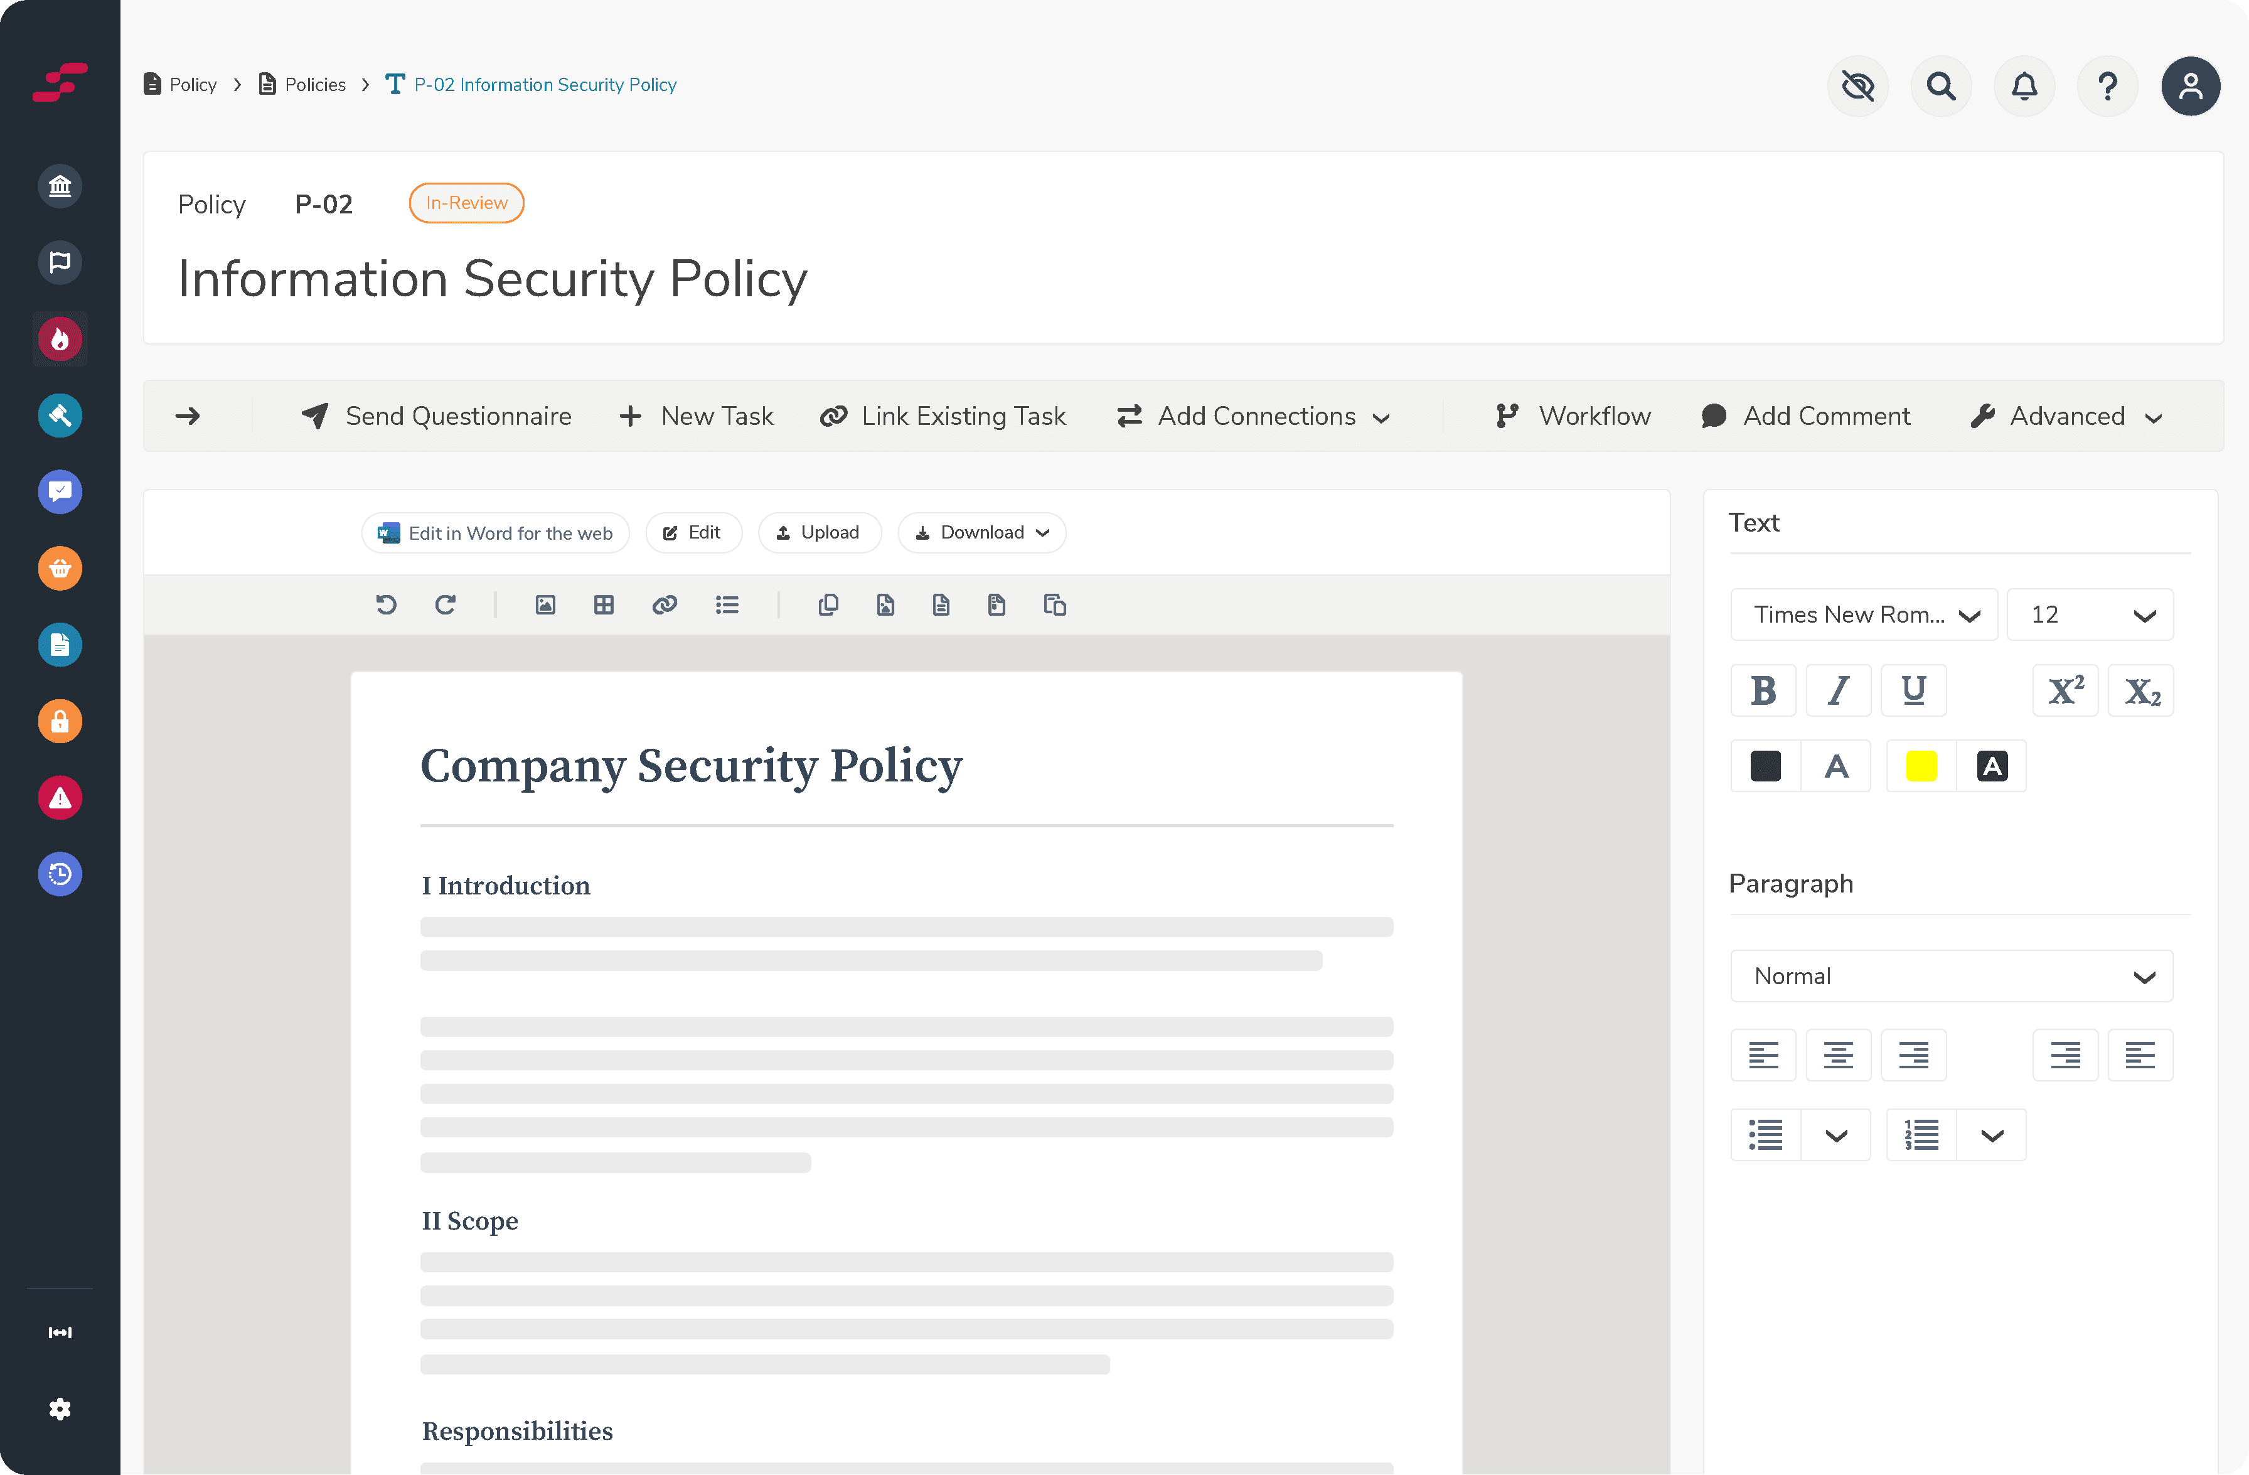Open the flame icon in sidebar
The image size is (2249, 1475).
click(x=60, y=338)
